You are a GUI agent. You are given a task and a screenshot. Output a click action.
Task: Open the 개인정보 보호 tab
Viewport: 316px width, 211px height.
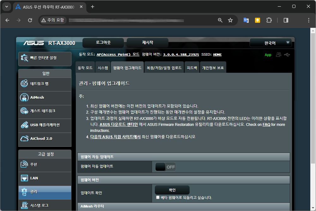213,68
